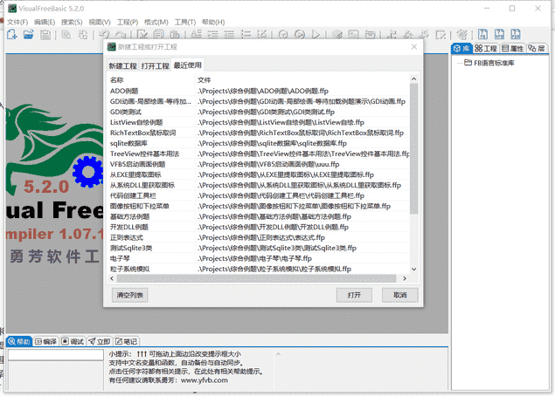Viewport: 555px width, 396px height.
Task: Click the horizontal scroll-right arrow
Action: click(x=405, y=279)
